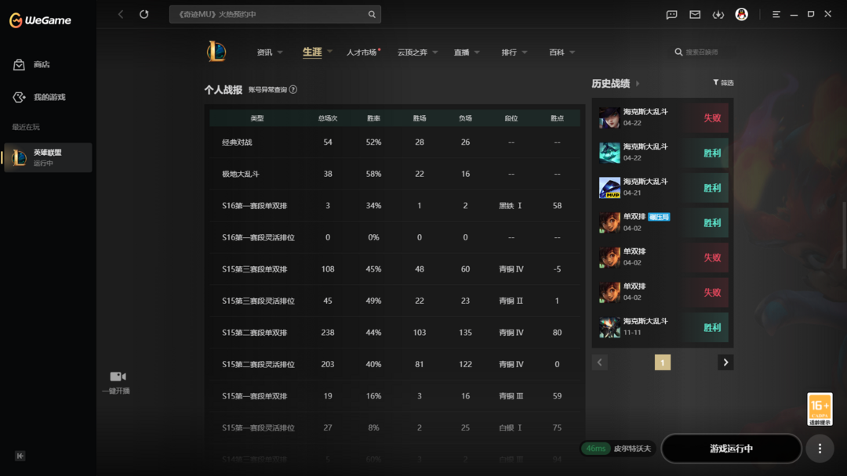Open filter for match history
The image size is (847, 476).
[x=723, y=82]
